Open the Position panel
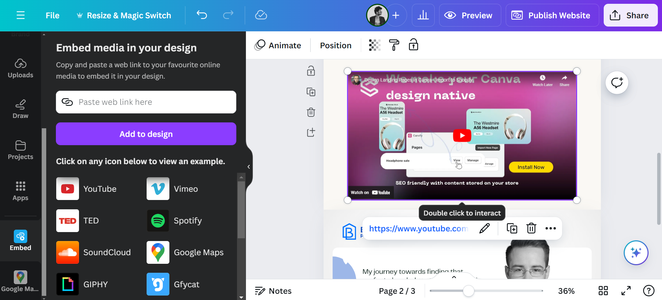662x300 pixels. tap(336, 45)
